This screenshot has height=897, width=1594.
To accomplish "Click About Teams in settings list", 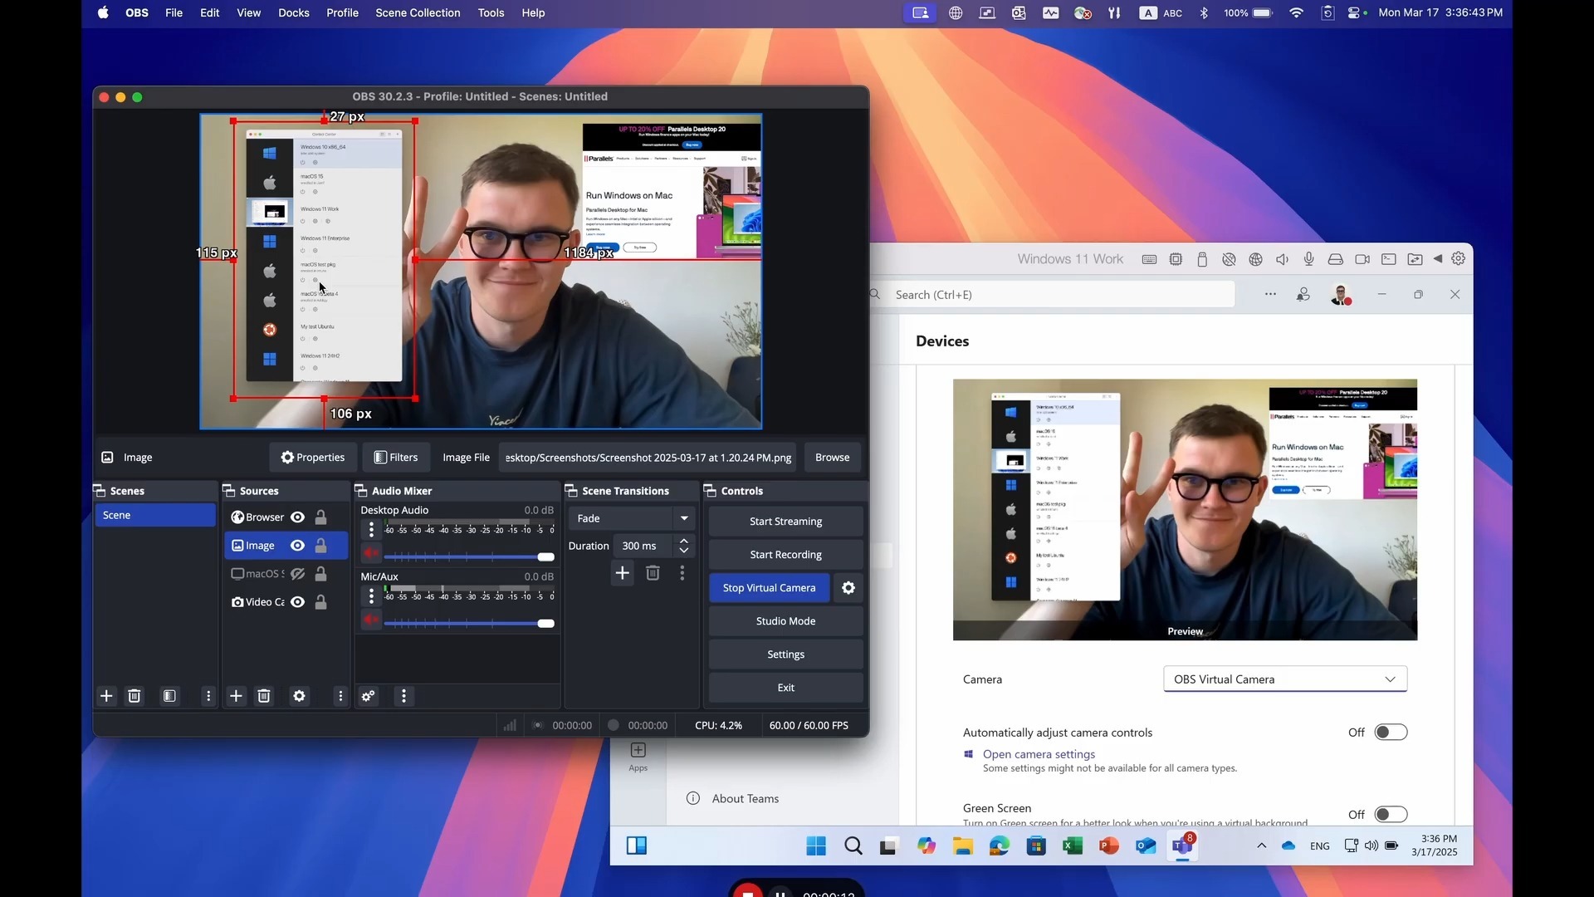I will tap(746, 799).
